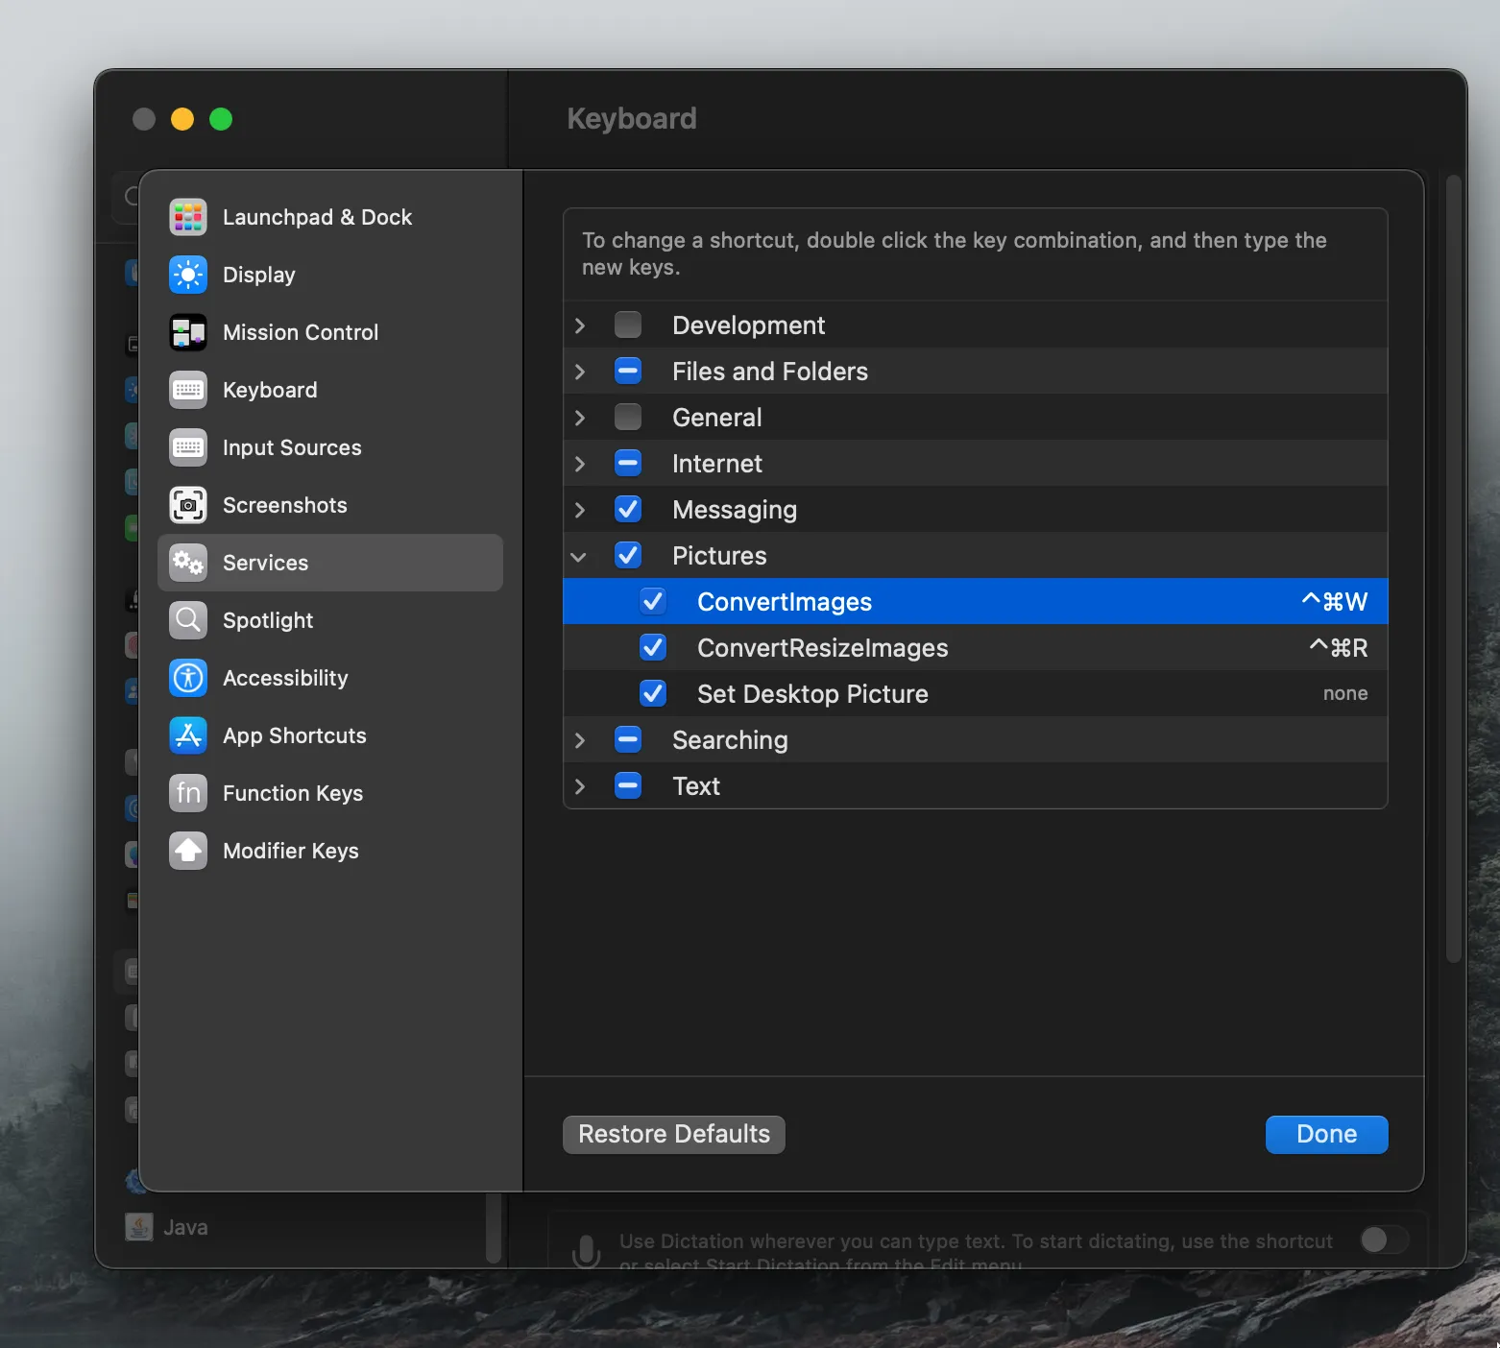This screenshot has height=1348, width=1500.
Task: Click the Modifier Keys arrow icon
Action: [188, 851]
